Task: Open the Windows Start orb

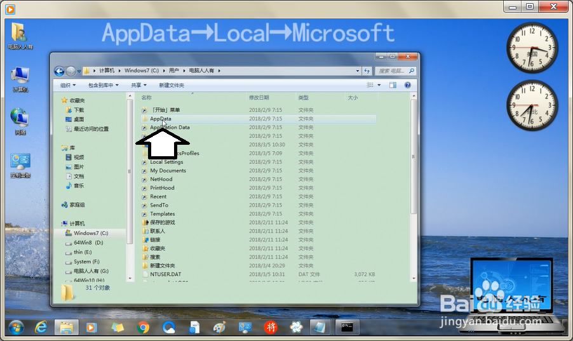Action: [16, 328]
